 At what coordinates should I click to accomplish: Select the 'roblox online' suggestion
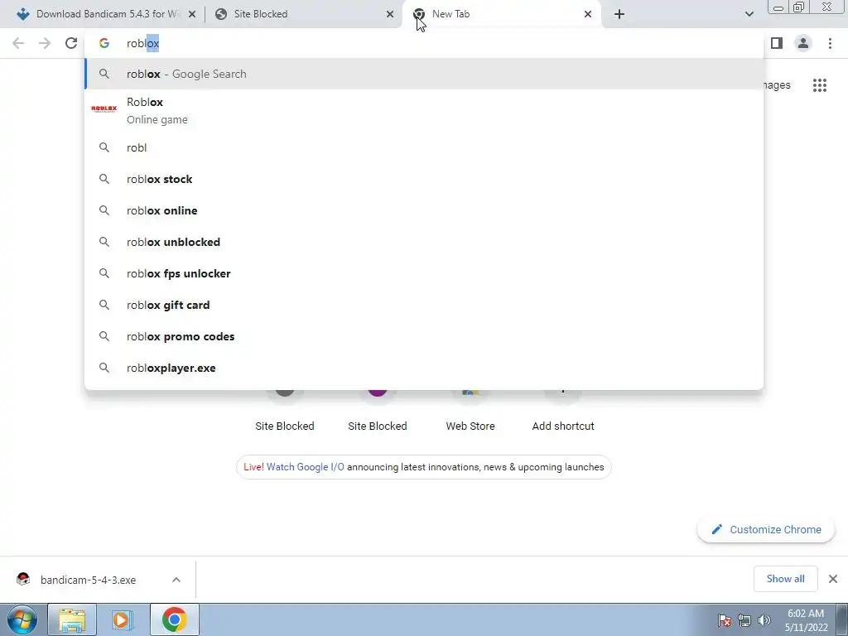pyautogui.click(x=424, y=210)
